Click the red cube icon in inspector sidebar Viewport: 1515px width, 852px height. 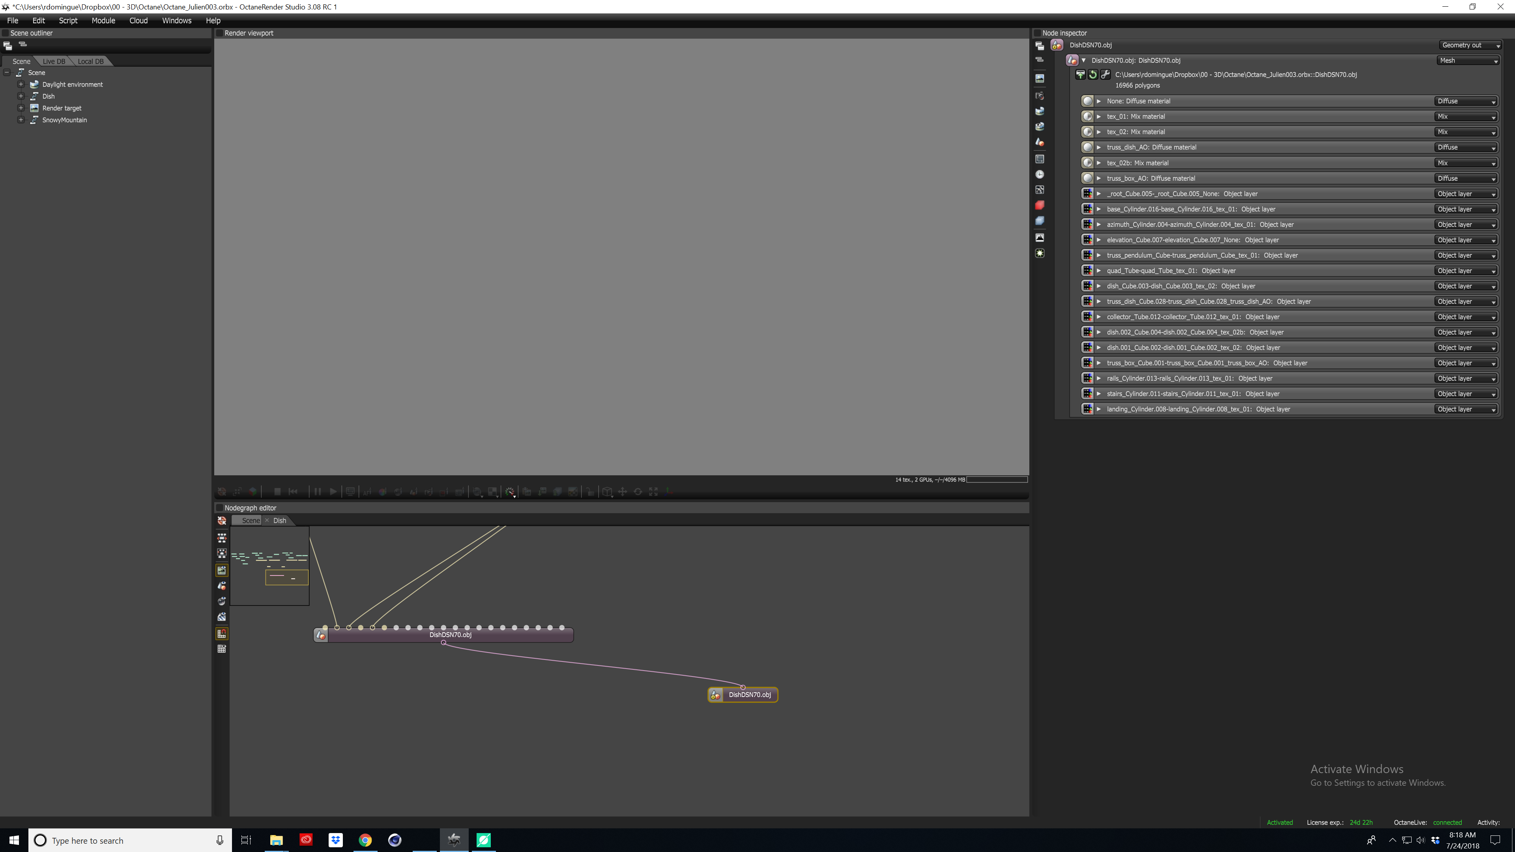pos(1039,205)
